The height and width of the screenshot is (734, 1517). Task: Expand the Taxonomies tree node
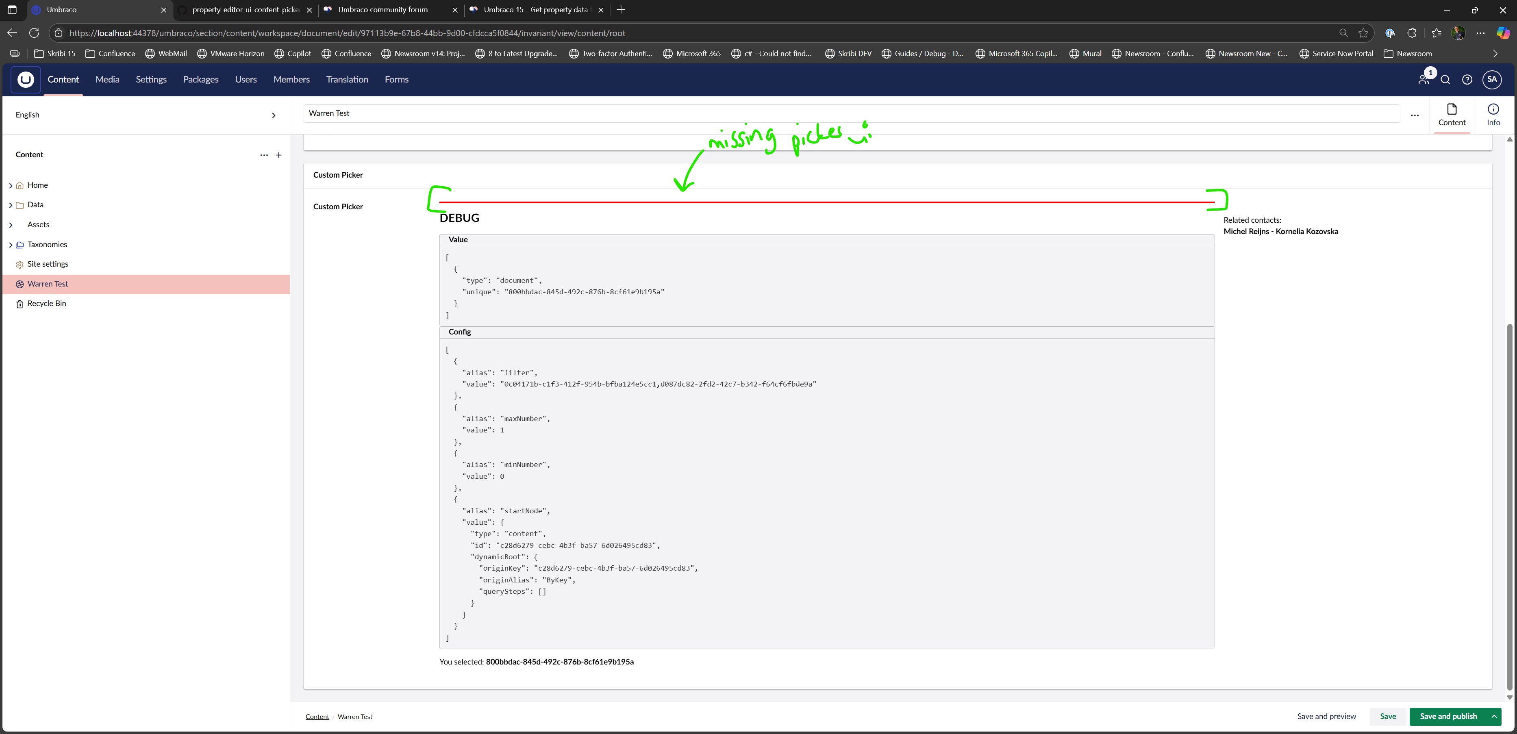11,245
